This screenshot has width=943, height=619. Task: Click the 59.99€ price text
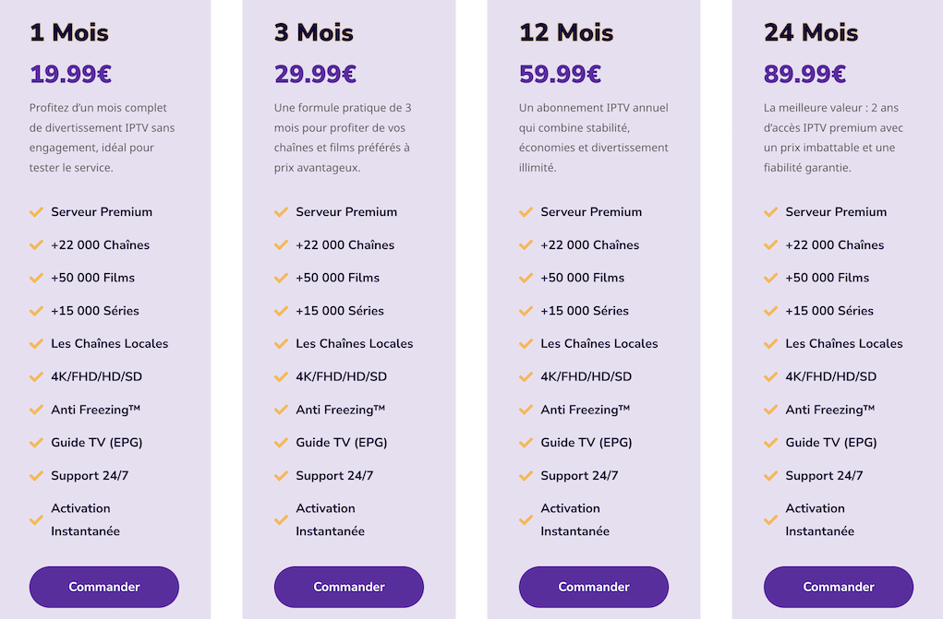[560, 74]
